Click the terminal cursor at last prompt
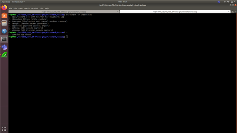The width and height of the screenshot is (237, 133). pyautogui.click(x=67, y=37)
